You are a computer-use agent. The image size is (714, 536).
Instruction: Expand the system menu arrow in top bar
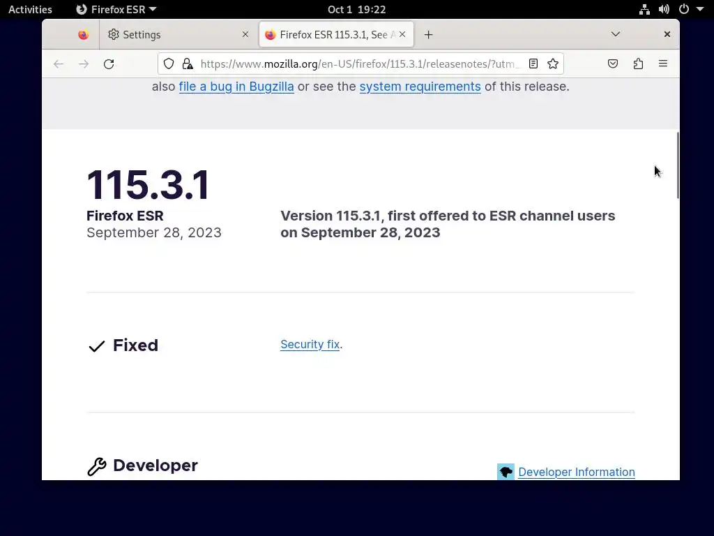tap(700, 9)
